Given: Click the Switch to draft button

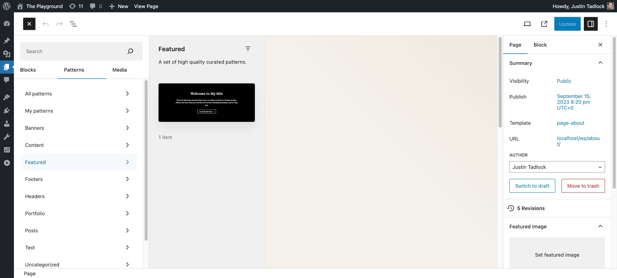Looking at the screenshot, I should pyautogui.click(x=532, y=186).
